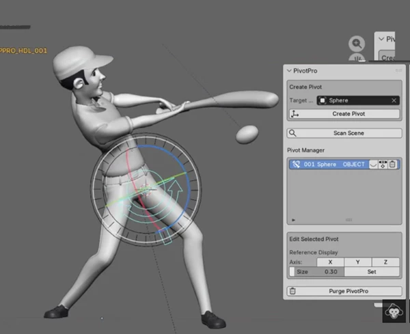Click the Scan Scene button

point(344,133)
